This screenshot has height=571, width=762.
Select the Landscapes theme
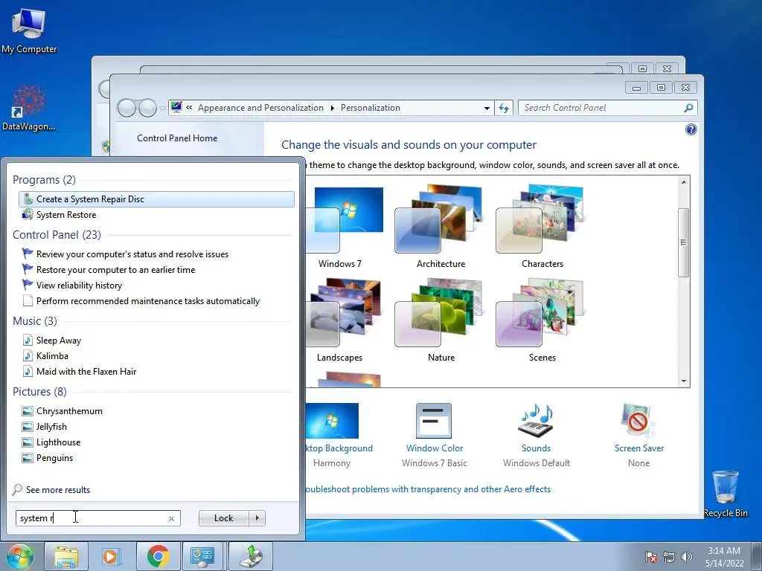(345, 320)
